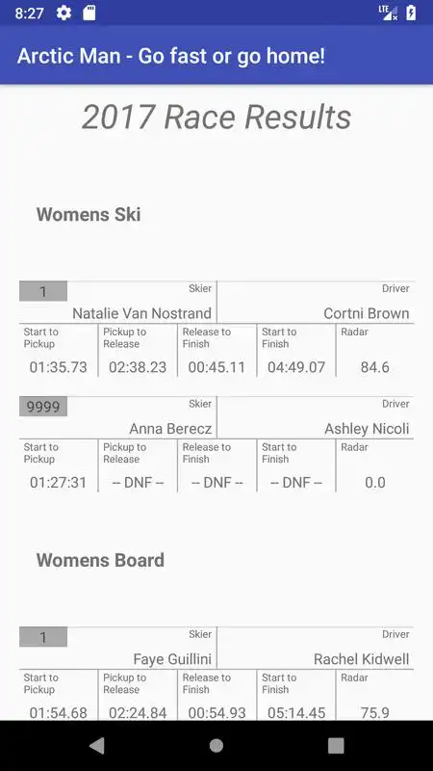
Task: Open driver Cortni Brown entry
Action: [367, 313]
